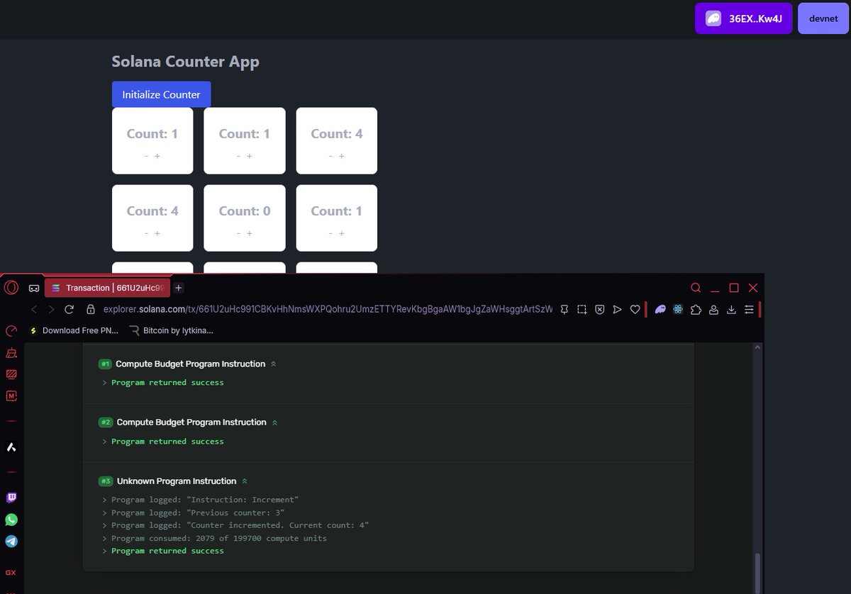
Task: Increment the Count: 0 counter with plus
Action: click(250, 233)
